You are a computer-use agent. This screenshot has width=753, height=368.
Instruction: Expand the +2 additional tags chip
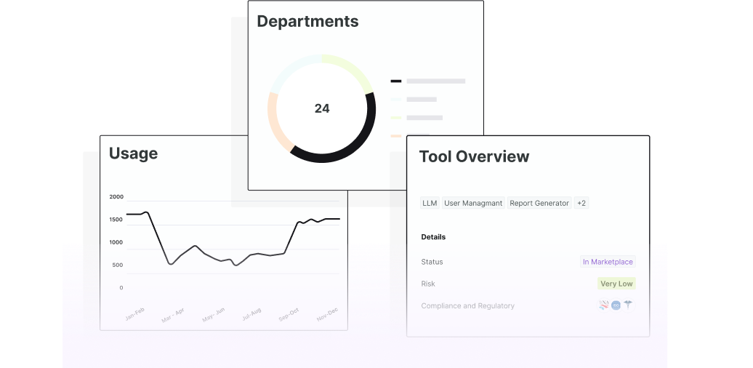(x=581, y=204)
